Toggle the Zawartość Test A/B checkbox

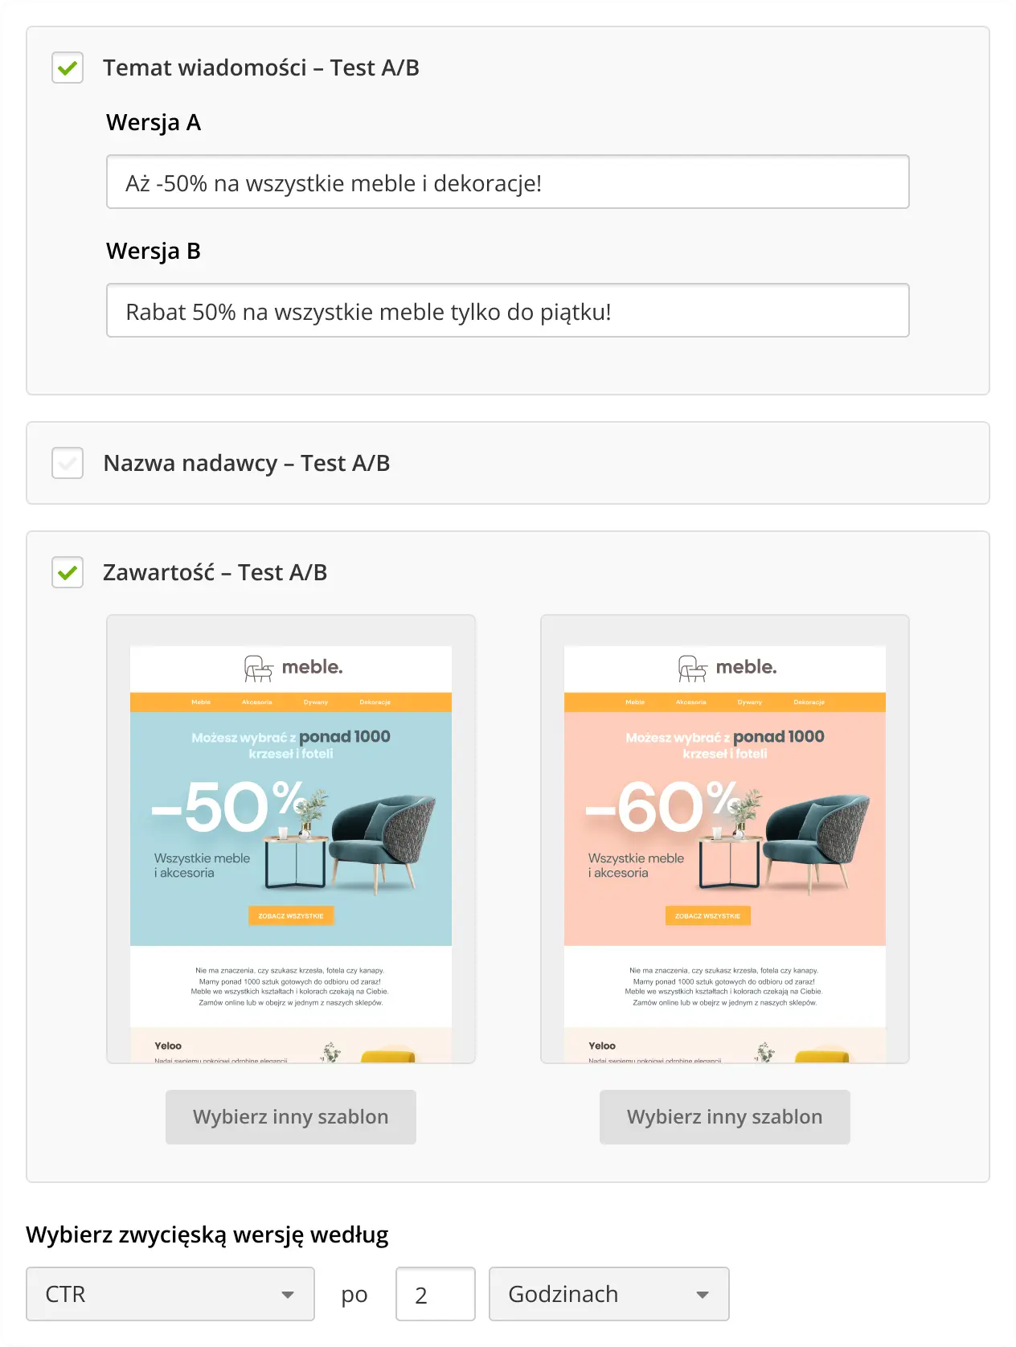click(68, 573)
